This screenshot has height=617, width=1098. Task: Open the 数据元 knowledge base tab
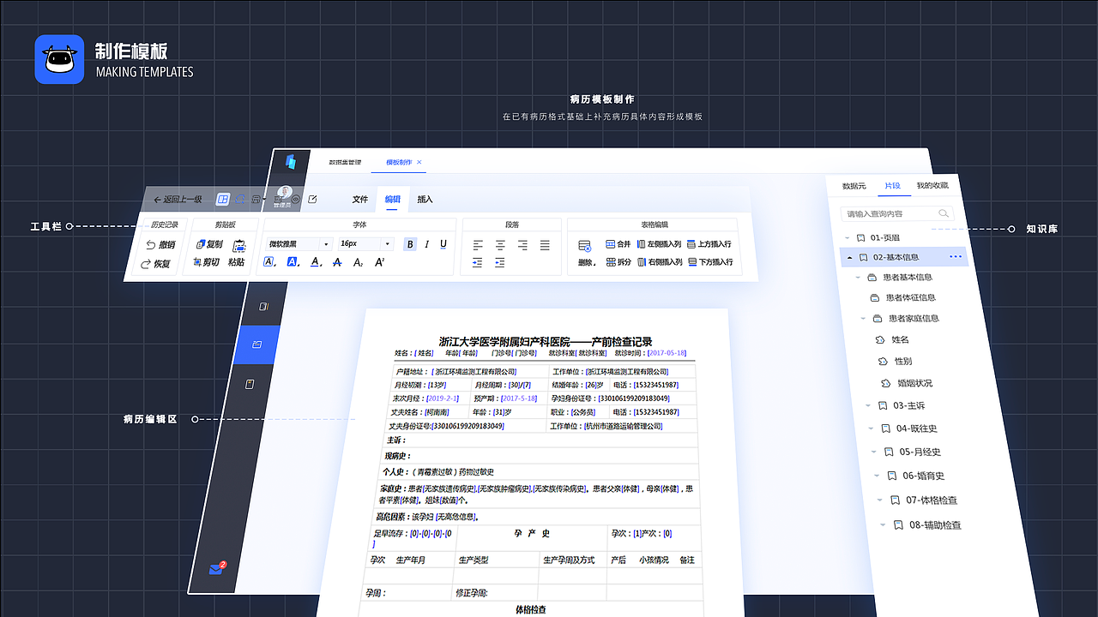click(854, 186)
